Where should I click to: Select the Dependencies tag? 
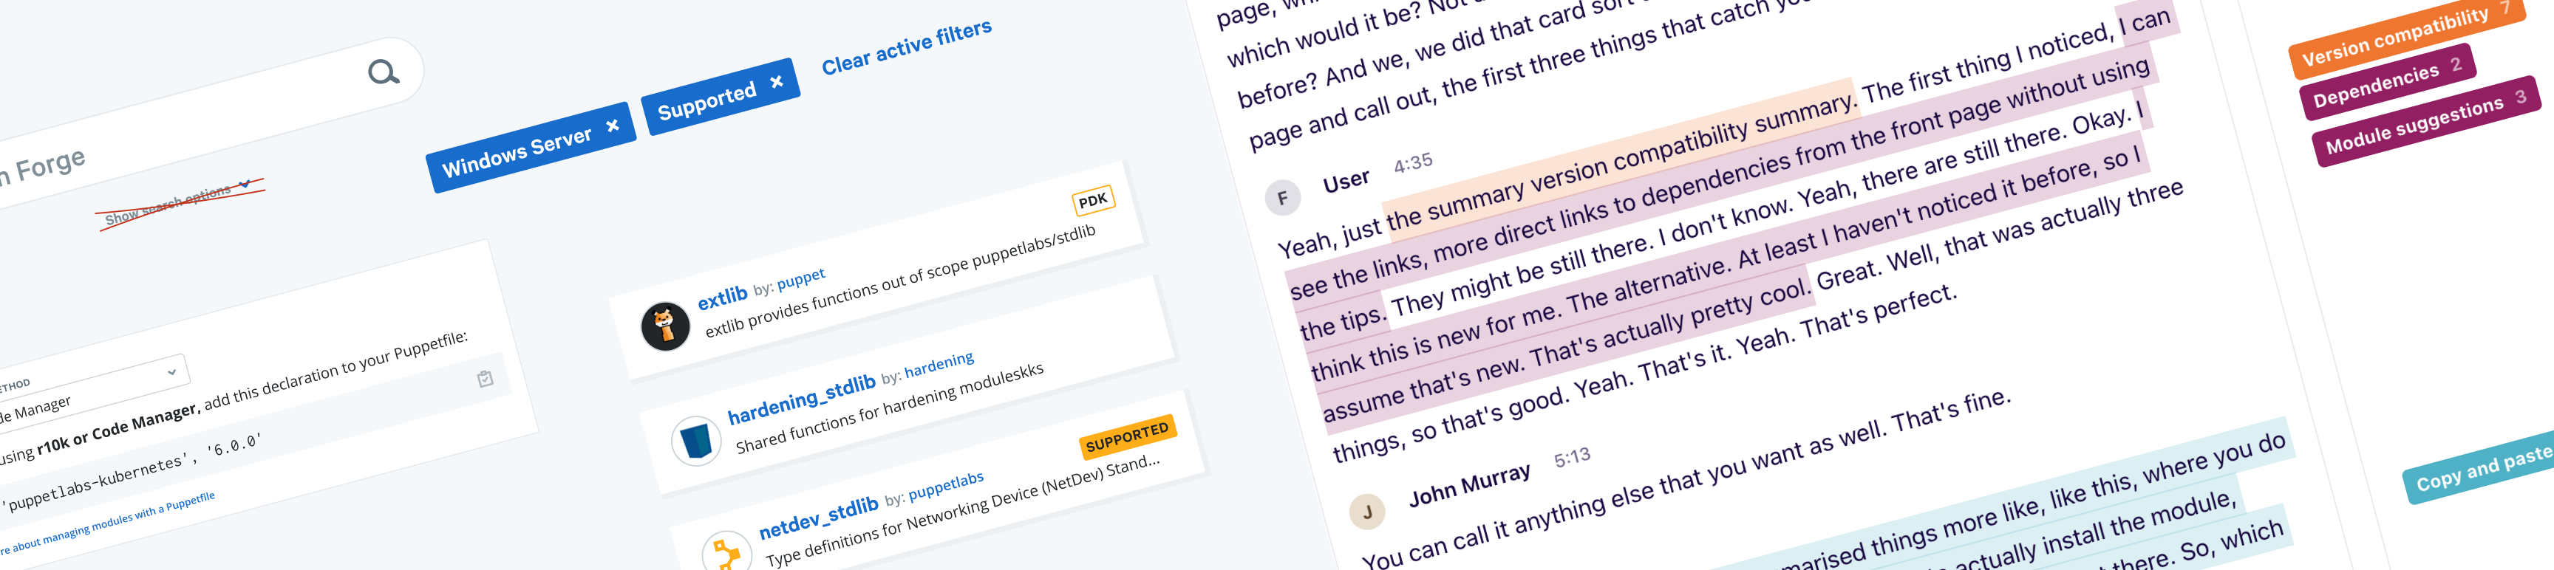pos(2385,85)
